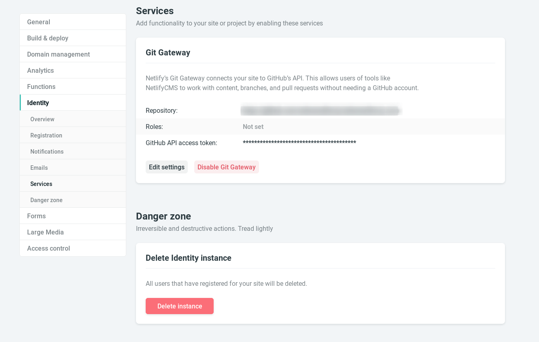Image resolution: width=539 pixels, height=342 pixels.
Task: Click the 'Repository:' label
Action: 161,110
